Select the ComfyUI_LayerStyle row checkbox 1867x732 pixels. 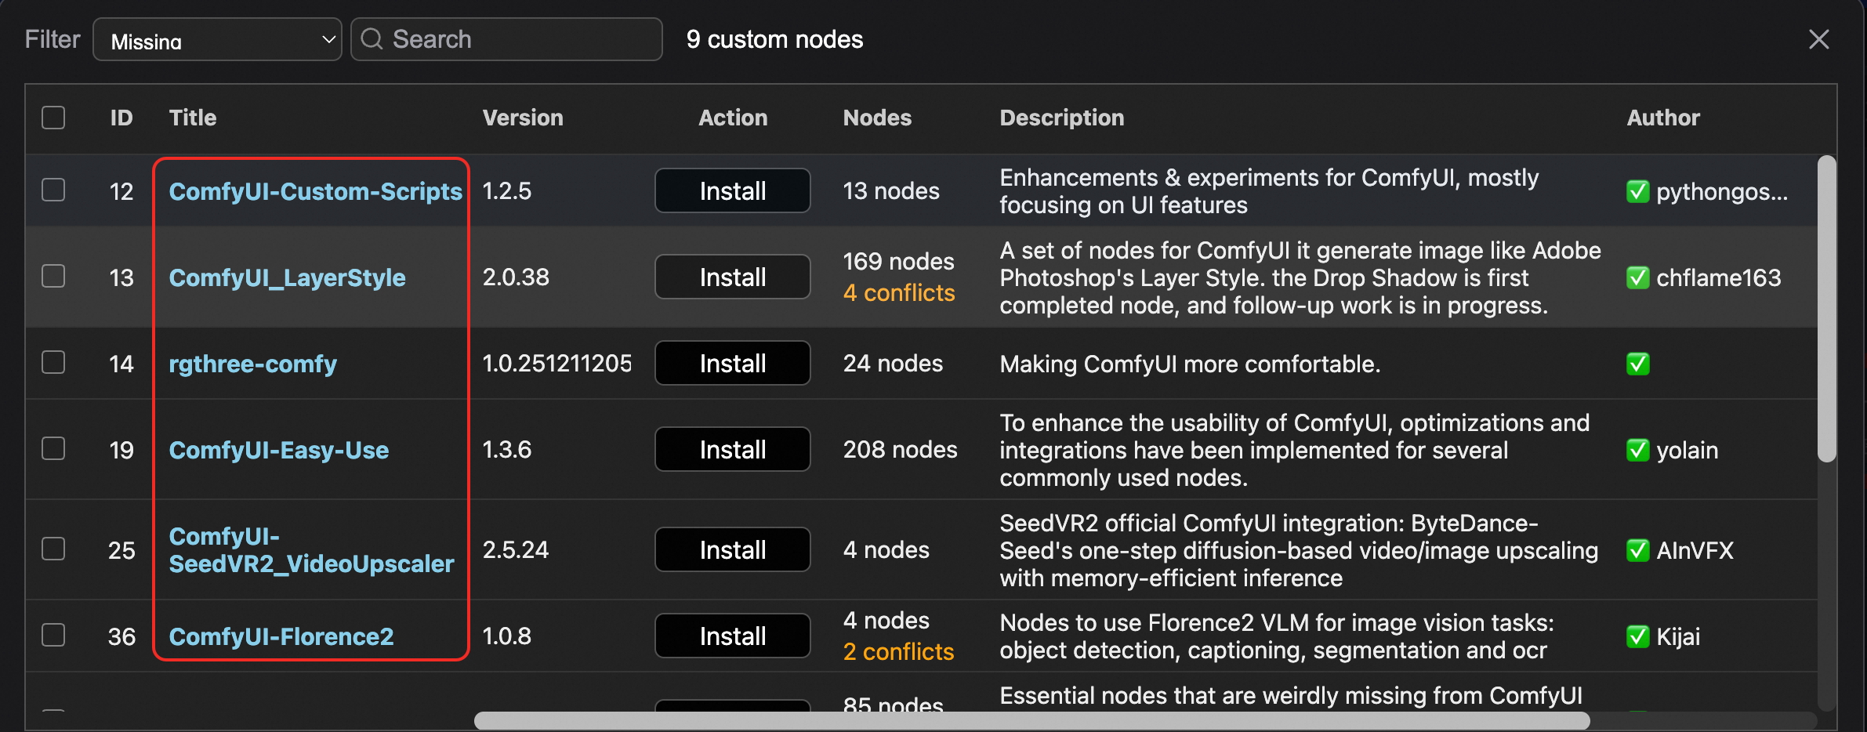53,276
